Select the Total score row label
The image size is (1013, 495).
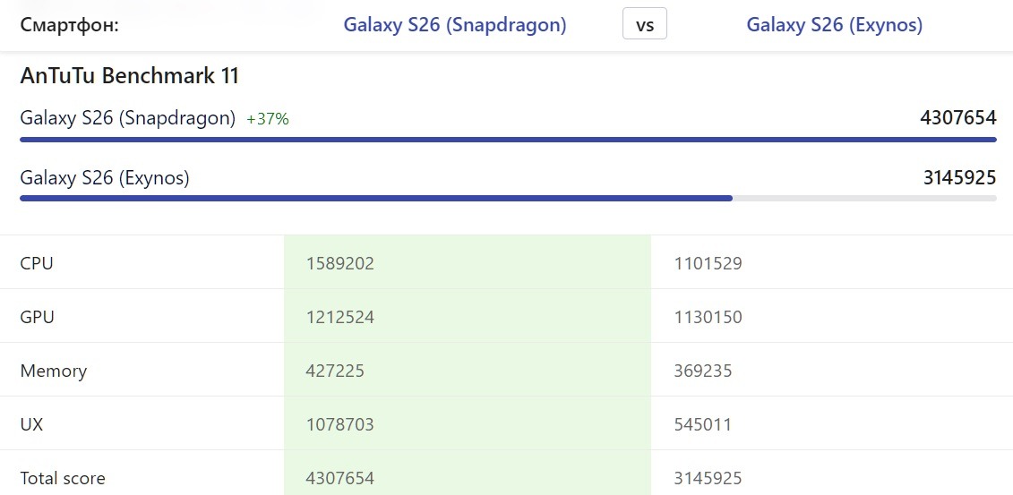coord(63,478)
